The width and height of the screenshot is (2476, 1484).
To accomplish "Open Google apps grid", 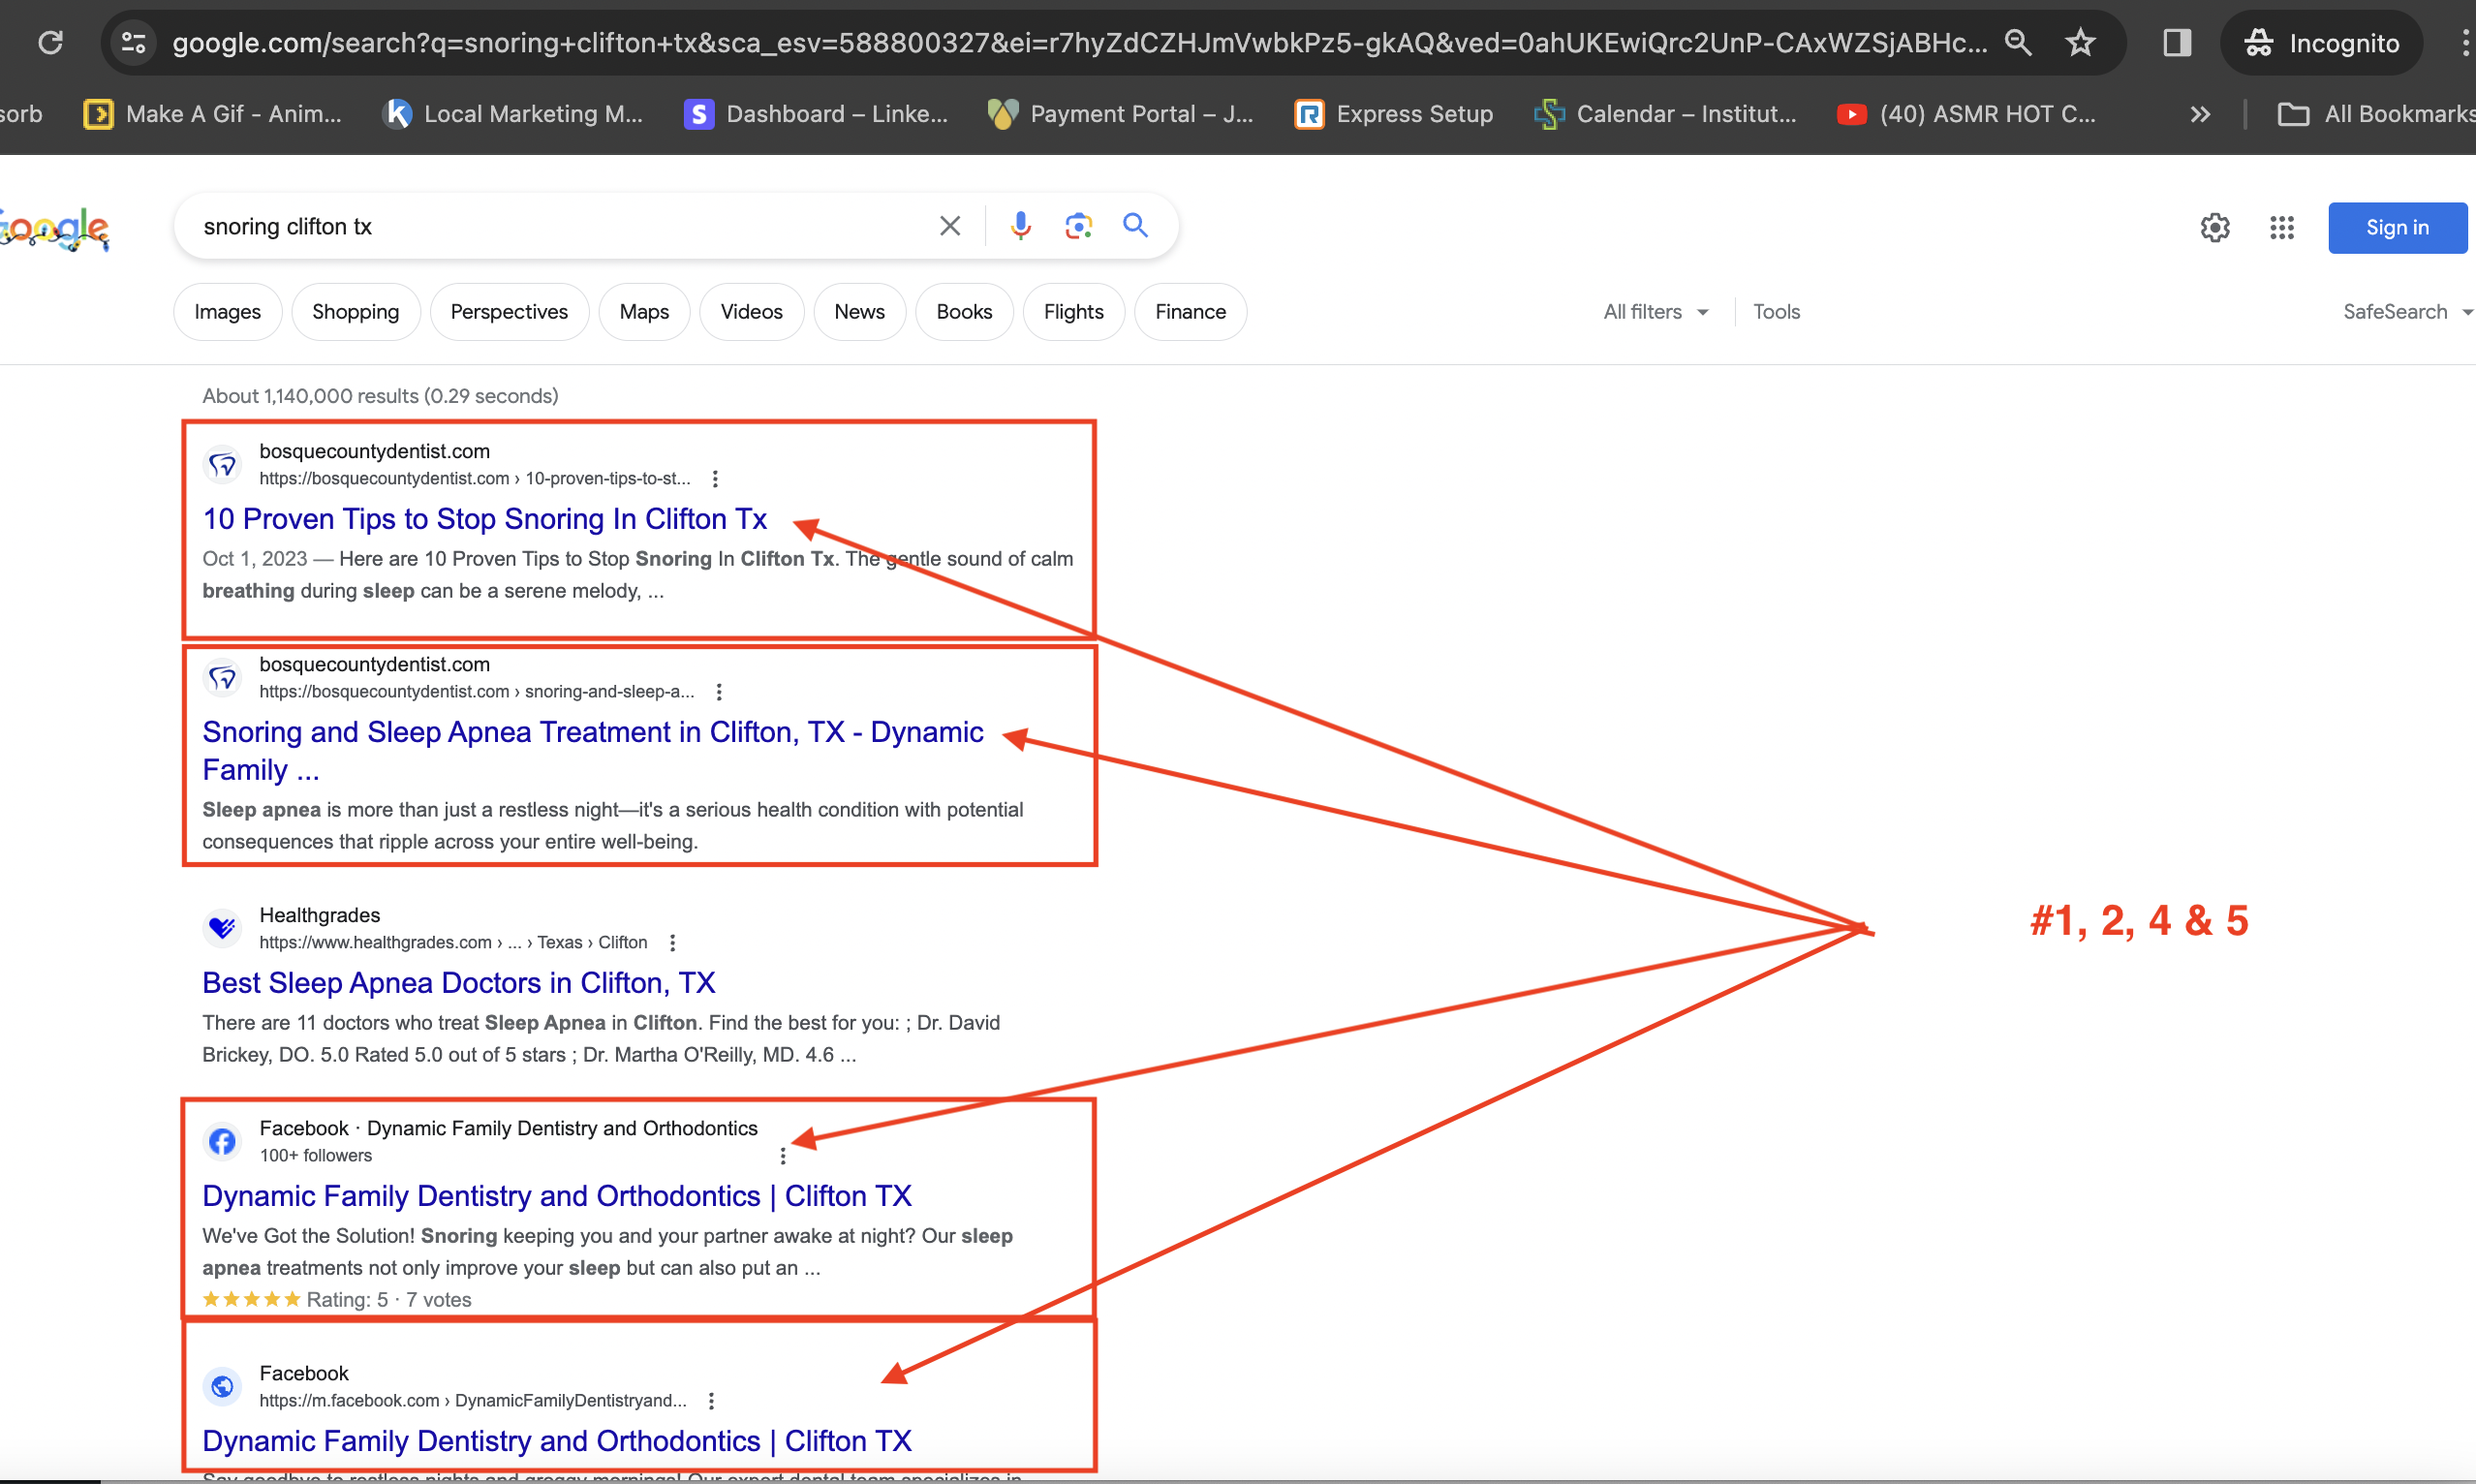I will (x=2282, y=228).
